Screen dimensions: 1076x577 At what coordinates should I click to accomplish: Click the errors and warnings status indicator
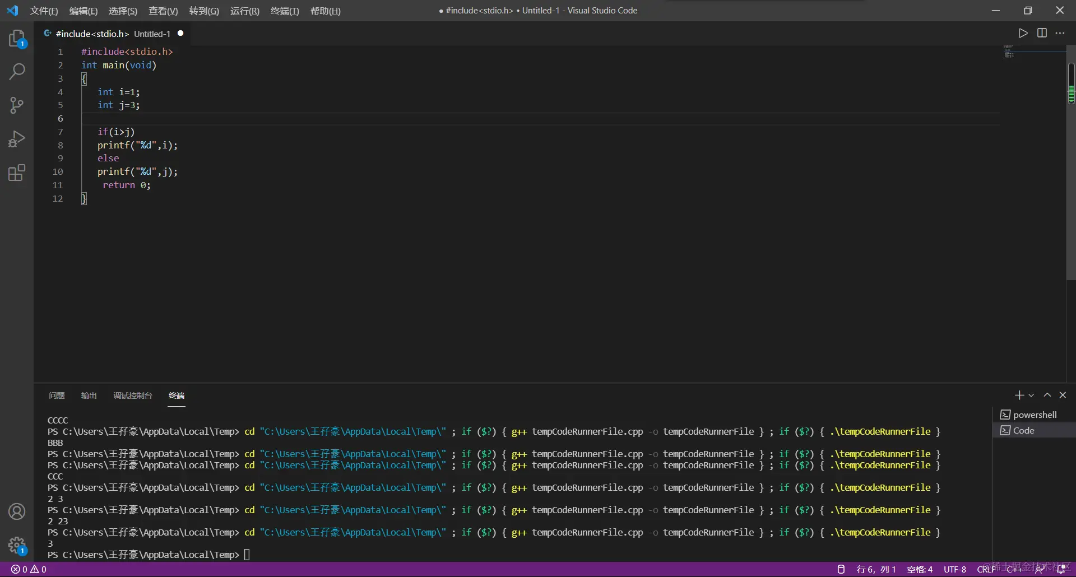(29, 569)
